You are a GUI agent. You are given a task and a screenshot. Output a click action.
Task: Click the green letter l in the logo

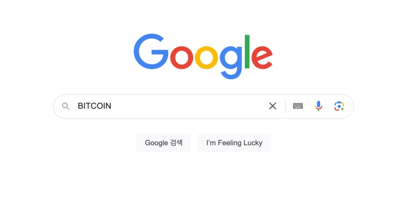[247, 52]
